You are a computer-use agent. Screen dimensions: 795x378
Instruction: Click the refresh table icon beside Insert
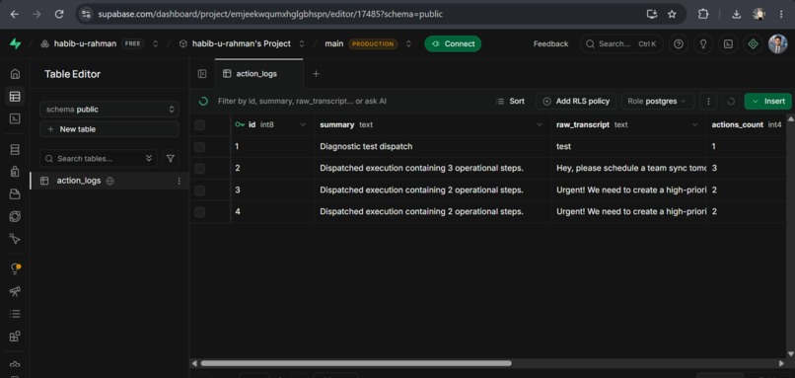(x=731, y=102)
